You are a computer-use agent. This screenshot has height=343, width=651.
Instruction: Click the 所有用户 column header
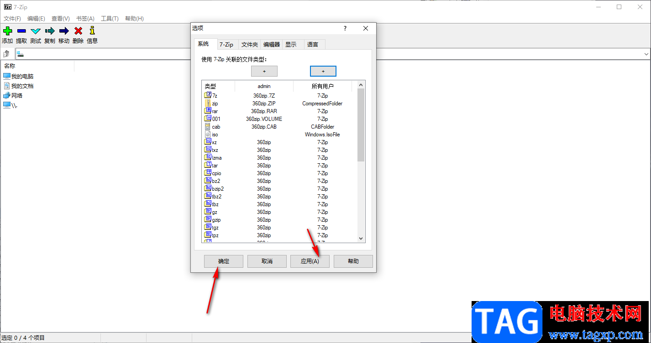tap(323, 86)
